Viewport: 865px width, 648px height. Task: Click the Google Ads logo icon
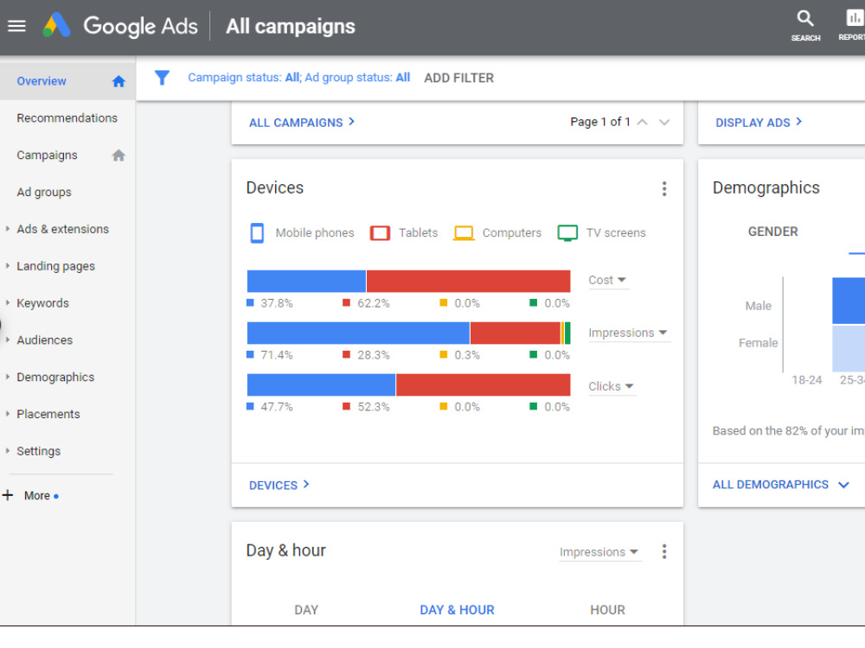(56, 25)
